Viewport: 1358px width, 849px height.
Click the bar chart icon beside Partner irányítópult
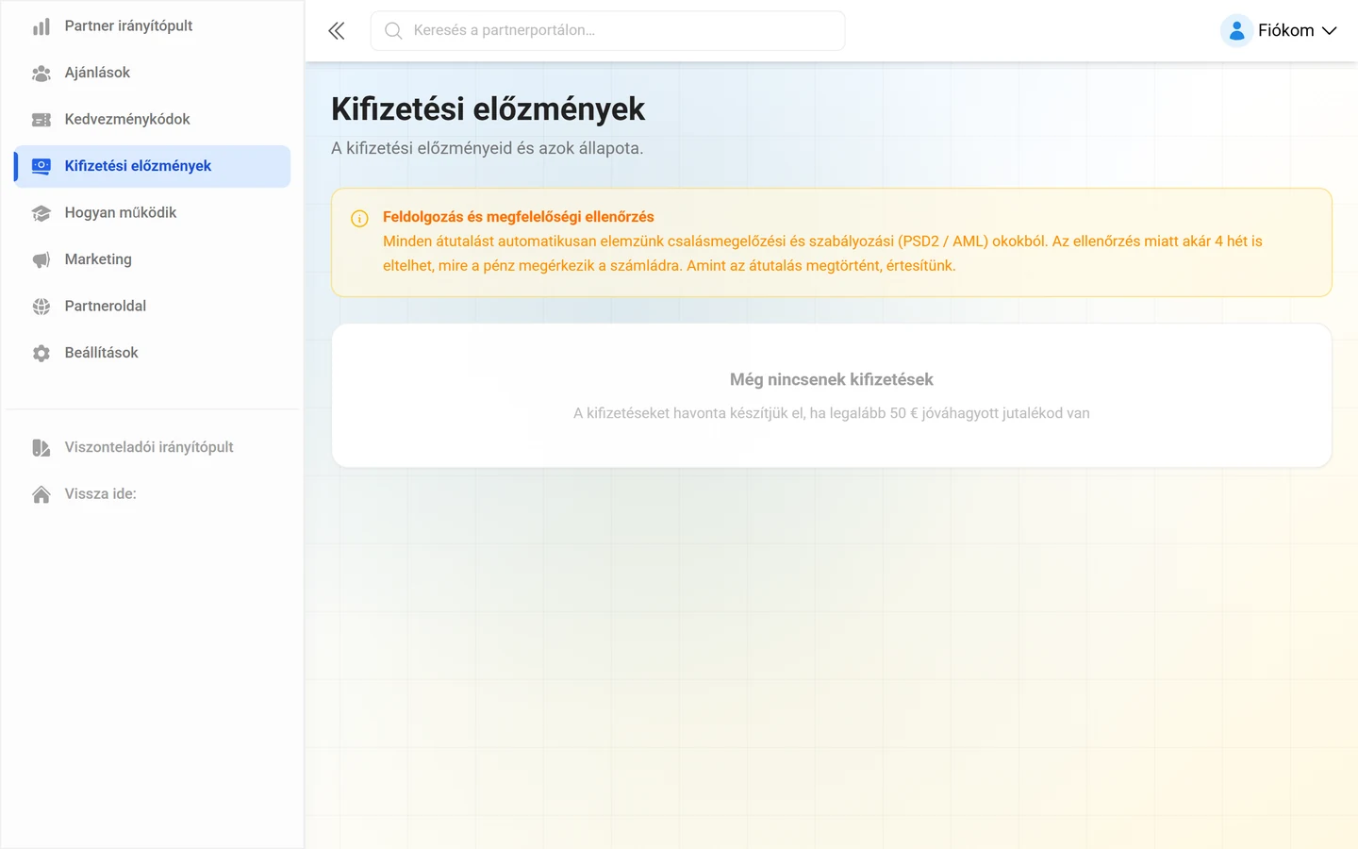(x=41, y=26)
